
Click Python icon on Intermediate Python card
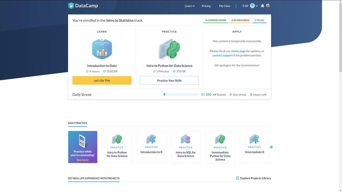click(220, 139)
